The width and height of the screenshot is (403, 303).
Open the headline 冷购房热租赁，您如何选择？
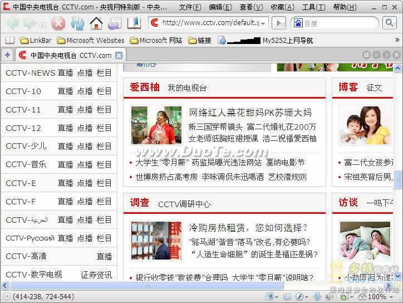(x=248, y=227)
